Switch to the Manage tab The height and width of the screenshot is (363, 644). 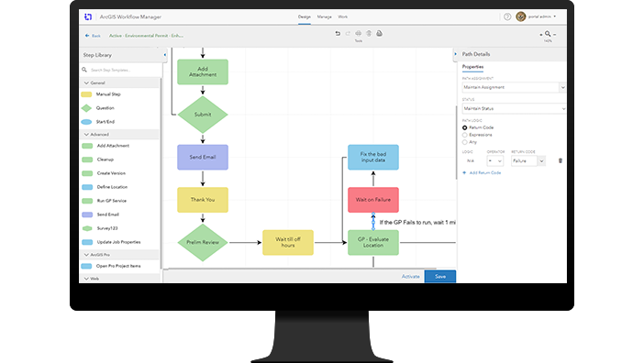324,16
